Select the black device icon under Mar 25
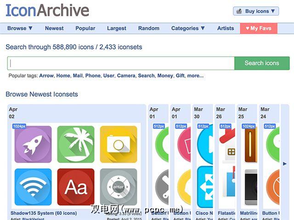Screen dimensions: 294x220 tap(251, 187)
